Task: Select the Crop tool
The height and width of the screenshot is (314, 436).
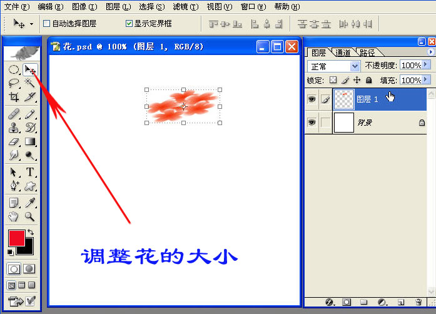Action: coord(13,96)
